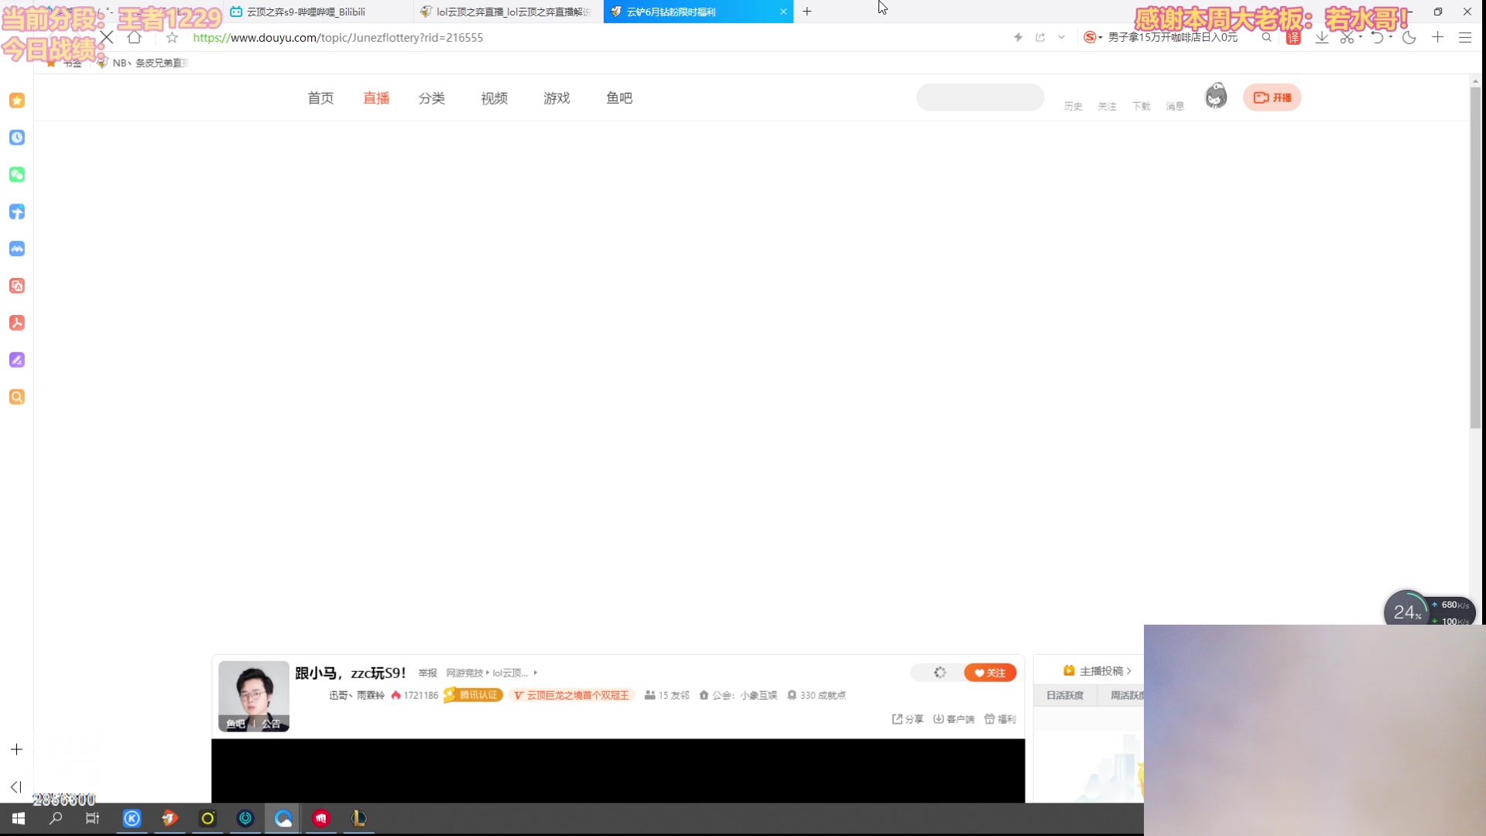Viewport: 1486px width, 836px height.
Task: Open the search magnifier in left sidebar
Action: (16, 397)
